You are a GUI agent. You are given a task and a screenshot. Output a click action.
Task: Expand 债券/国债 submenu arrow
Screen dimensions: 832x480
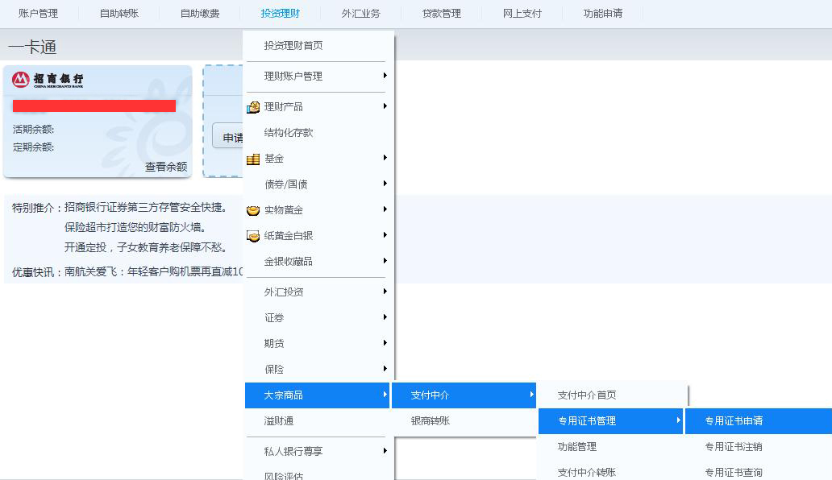click(x=385, y=184)
